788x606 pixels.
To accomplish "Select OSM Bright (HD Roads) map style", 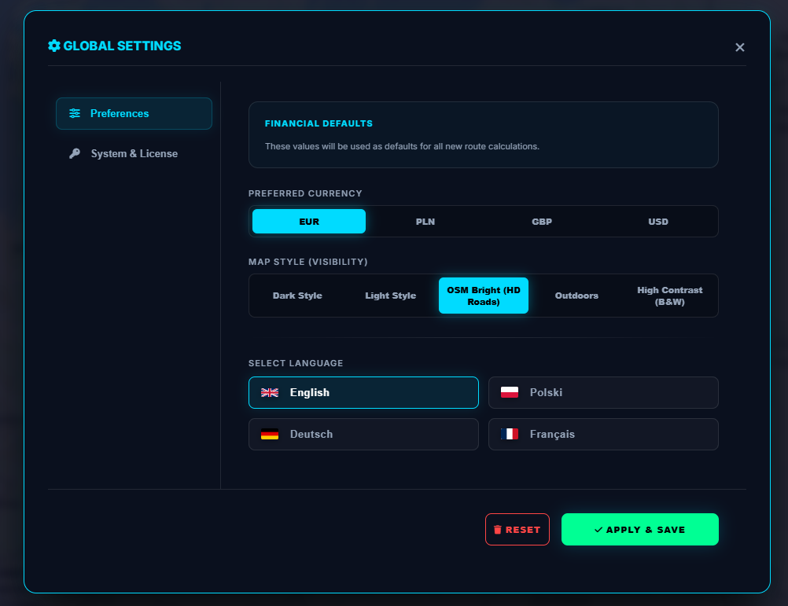I will (484, 296).
